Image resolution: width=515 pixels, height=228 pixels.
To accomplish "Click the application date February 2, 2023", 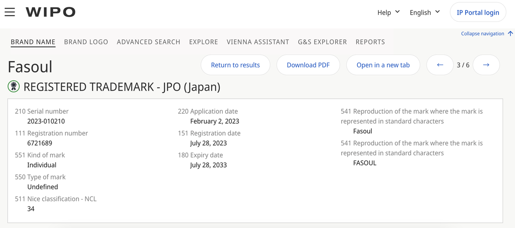I will click(x=215, y=121).
